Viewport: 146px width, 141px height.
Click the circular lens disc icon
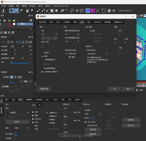point(109,11)
